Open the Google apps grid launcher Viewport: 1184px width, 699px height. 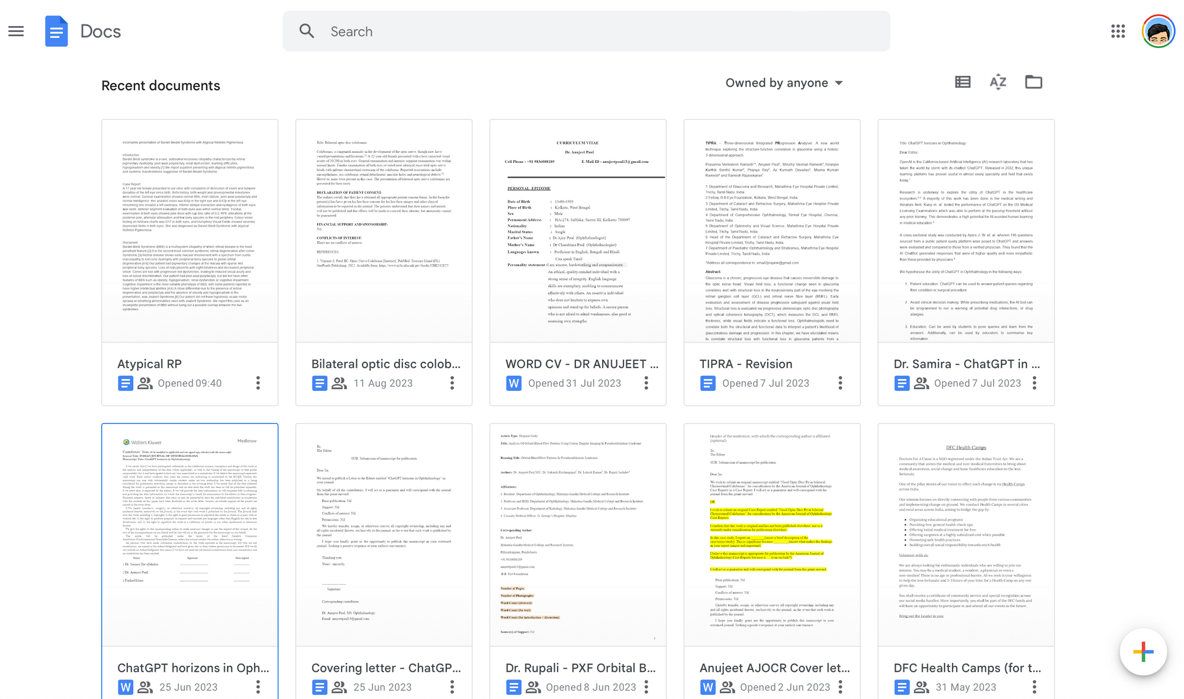tap(1118, 31)
